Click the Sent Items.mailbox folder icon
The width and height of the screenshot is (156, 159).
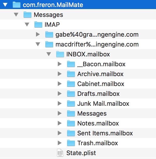point(71,133)
